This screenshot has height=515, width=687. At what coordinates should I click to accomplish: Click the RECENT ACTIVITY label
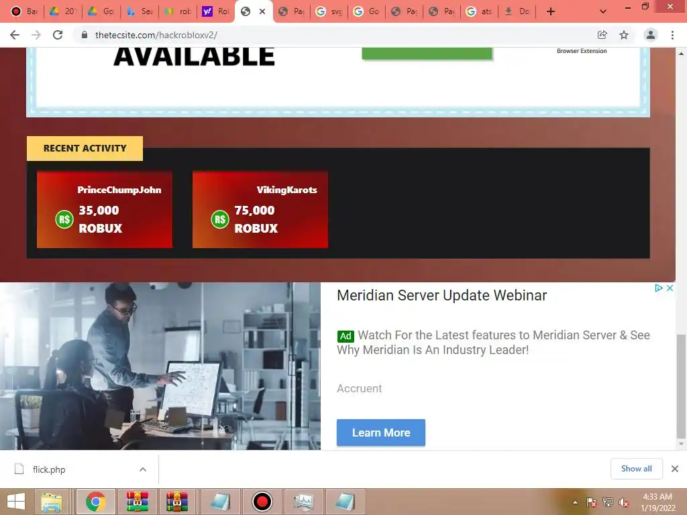tap(85, 148)
